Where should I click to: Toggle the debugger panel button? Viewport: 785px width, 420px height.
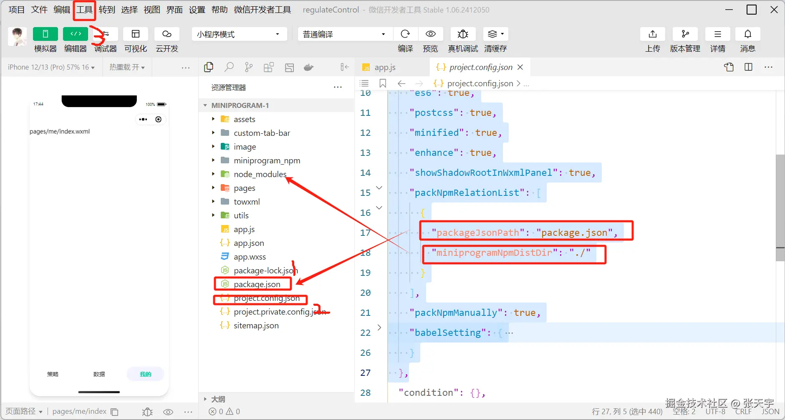click(x=106, y=34)
